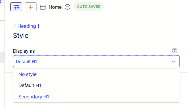This screenshot has height=109, width=188.
Task: Click the Home page title
Action: (55, 7)
